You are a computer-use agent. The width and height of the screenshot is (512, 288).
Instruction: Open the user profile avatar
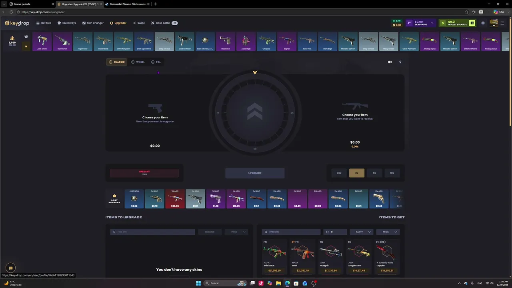point(494,23)
